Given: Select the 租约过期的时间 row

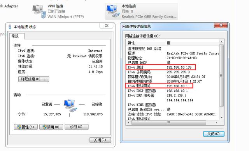Looking at the screenshot, I should [173, 81].
